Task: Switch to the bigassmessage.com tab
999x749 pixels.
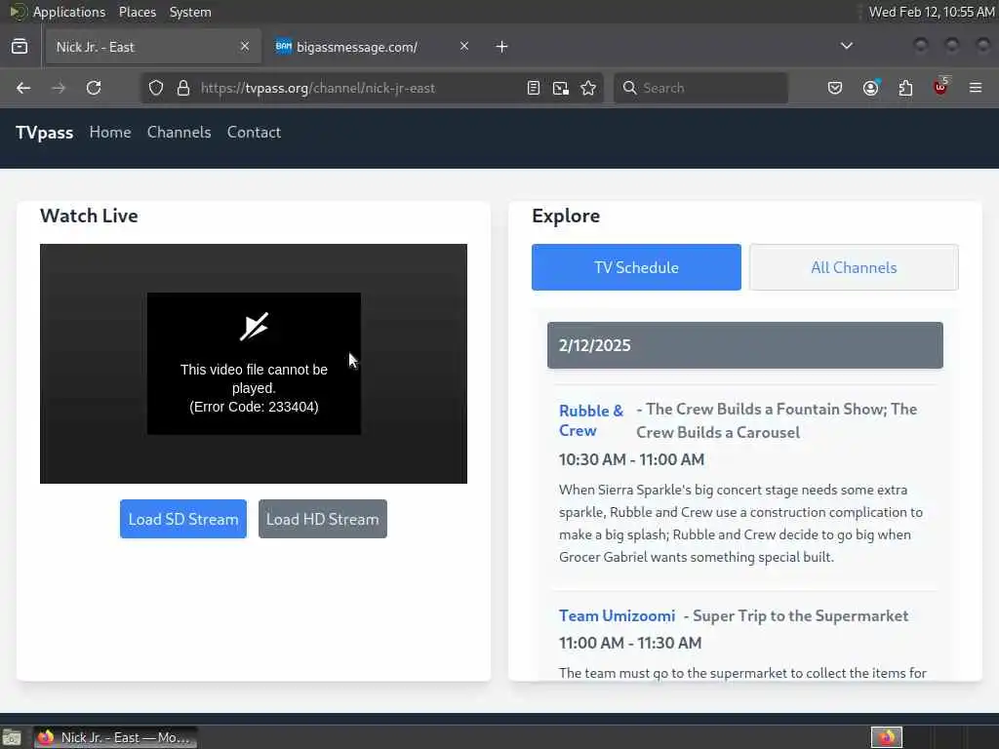Action: pos(373,47)
